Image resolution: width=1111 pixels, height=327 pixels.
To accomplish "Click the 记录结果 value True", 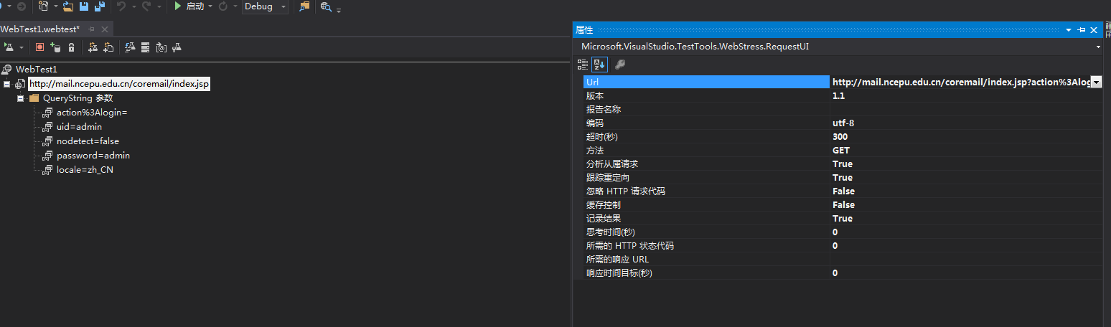I will (967, 219).
